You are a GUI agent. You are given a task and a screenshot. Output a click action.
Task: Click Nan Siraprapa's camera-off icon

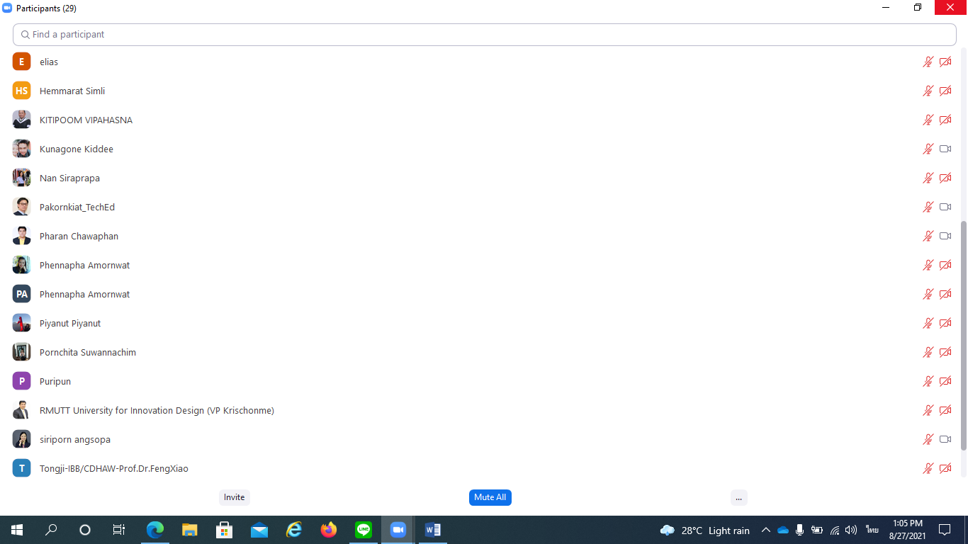point(945,178)
